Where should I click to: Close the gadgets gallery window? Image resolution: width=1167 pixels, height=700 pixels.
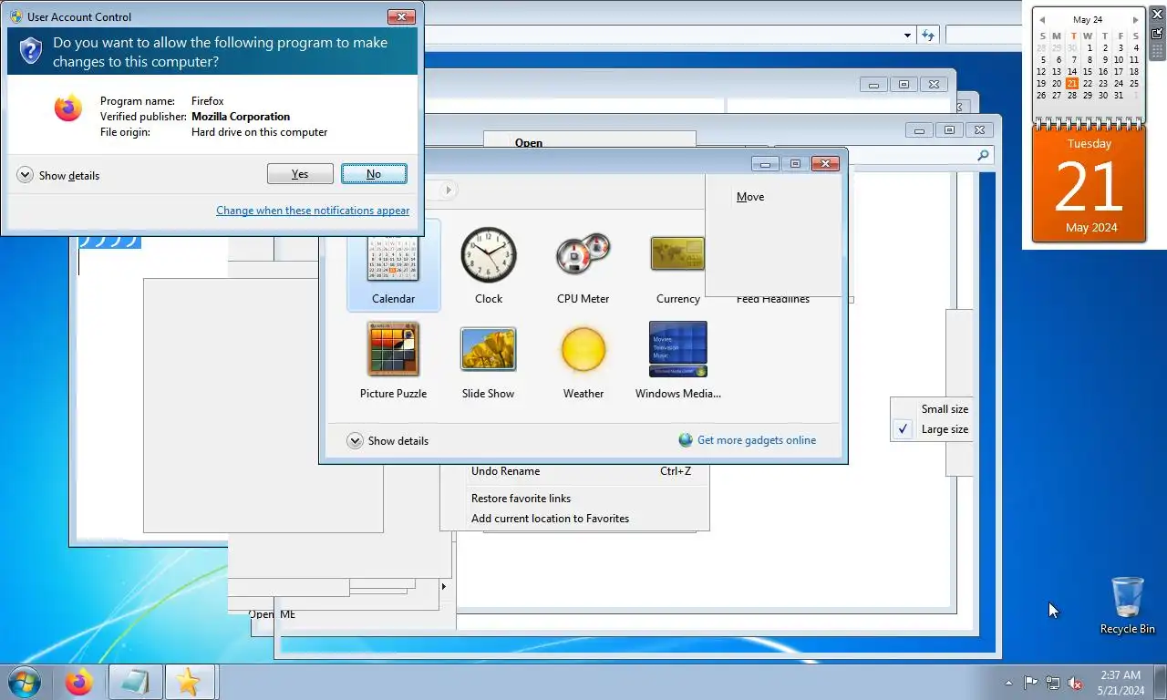point(825,163)
